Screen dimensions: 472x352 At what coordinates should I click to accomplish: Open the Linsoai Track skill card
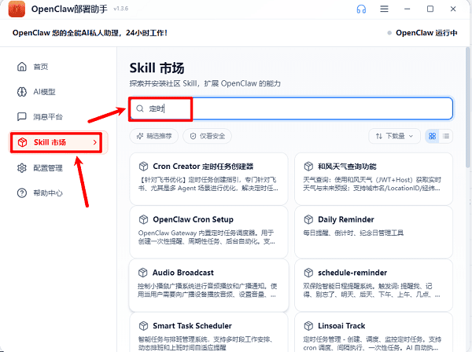(374, 332)
